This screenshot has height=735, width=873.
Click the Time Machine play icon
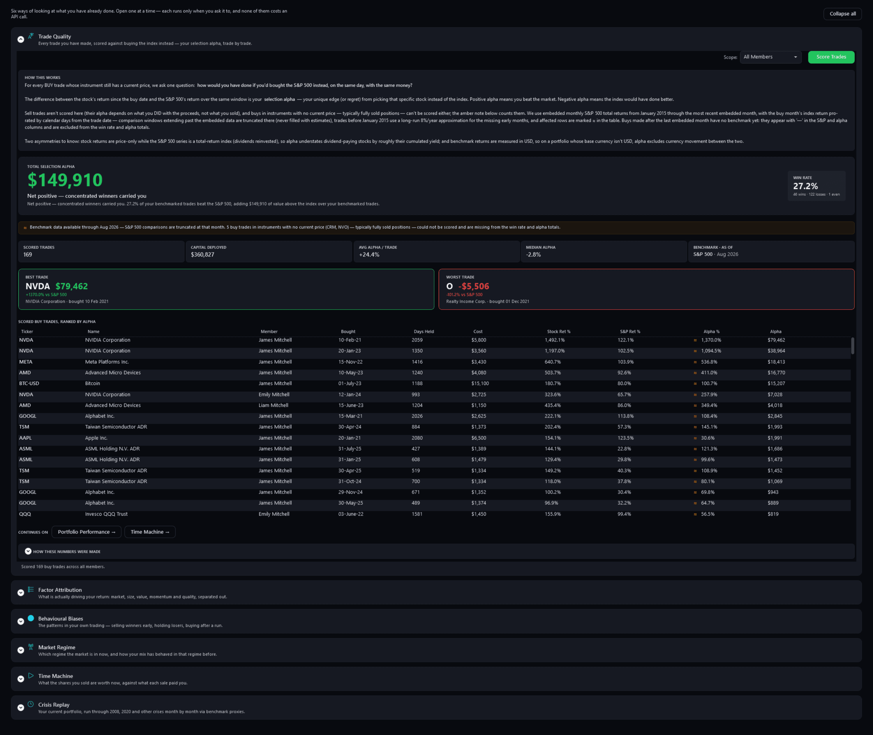(31, 675)
